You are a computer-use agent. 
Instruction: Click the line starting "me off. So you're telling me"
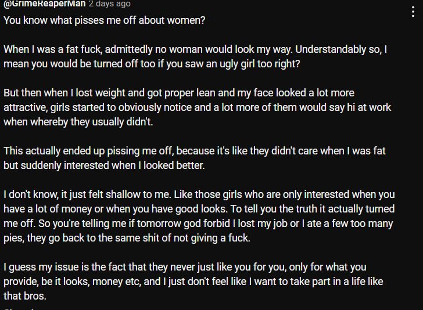[x=198, y=224]
